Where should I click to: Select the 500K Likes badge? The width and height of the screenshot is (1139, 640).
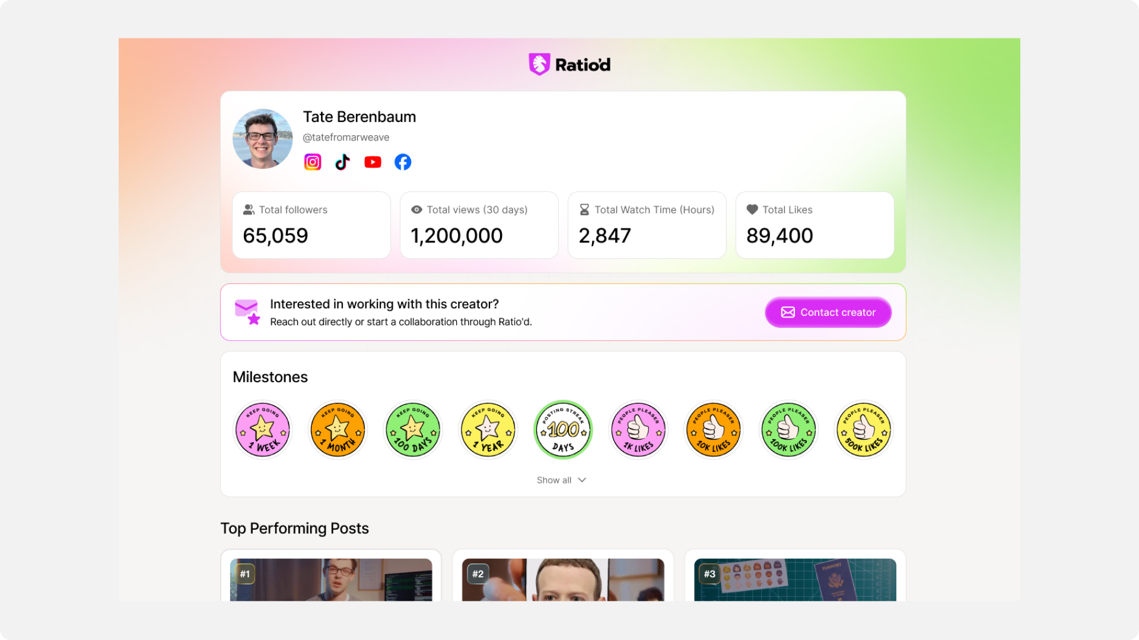[x=864, y=430]
